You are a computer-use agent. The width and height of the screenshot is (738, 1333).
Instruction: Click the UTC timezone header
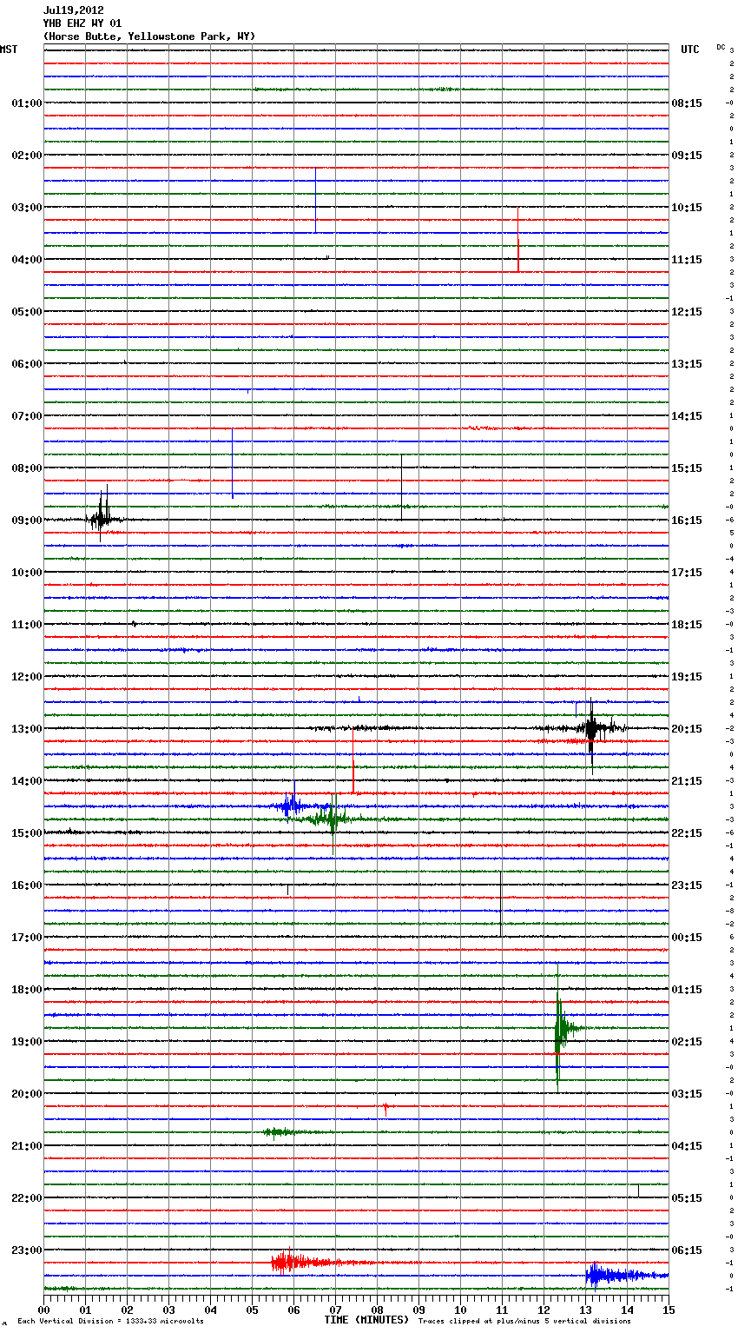coord(690,50)
